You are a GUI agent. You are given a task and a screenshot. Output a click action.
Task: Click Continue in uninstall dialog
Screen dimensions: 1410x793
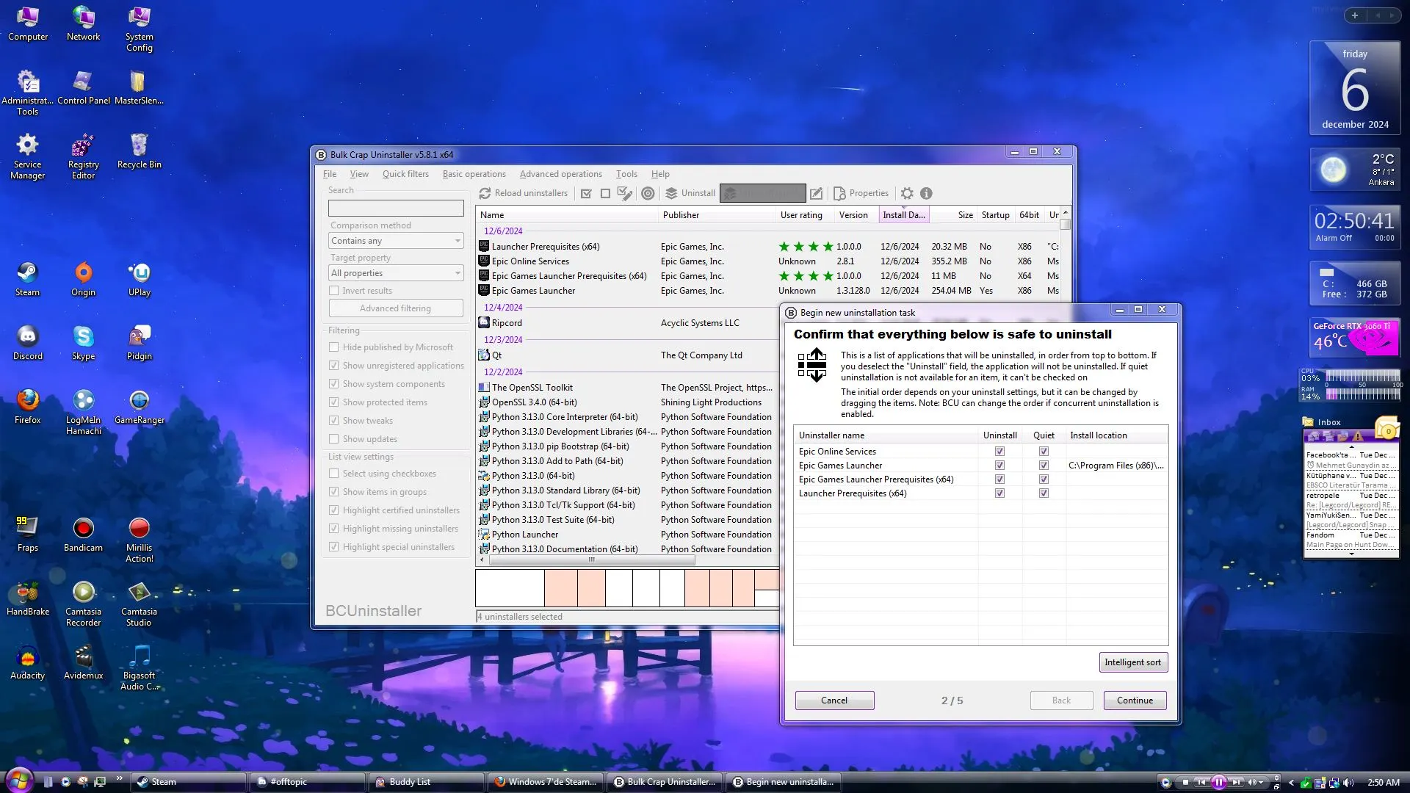[x=1135, y=700]
